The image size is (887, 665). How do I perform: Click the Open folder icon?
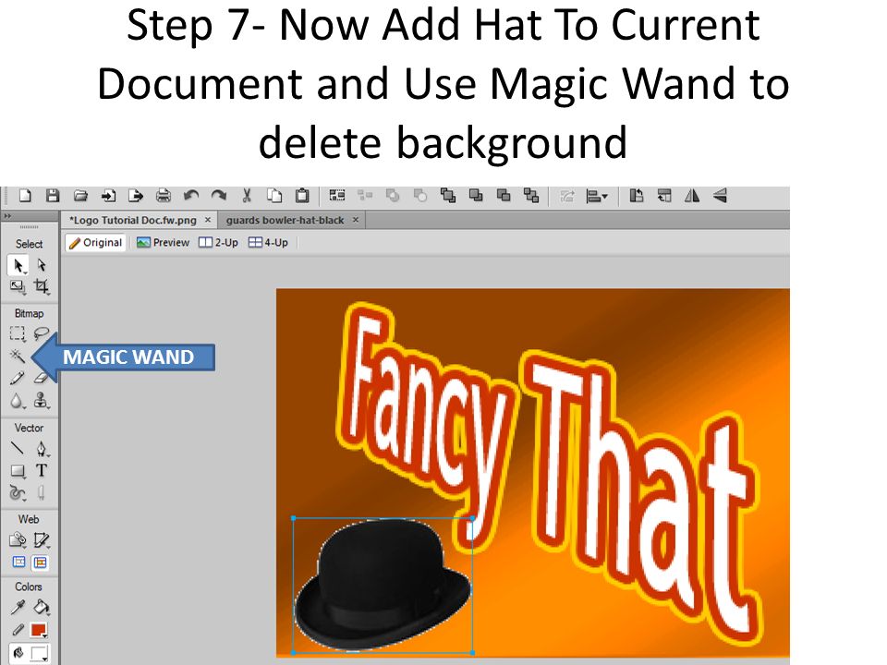pos(80,196)
